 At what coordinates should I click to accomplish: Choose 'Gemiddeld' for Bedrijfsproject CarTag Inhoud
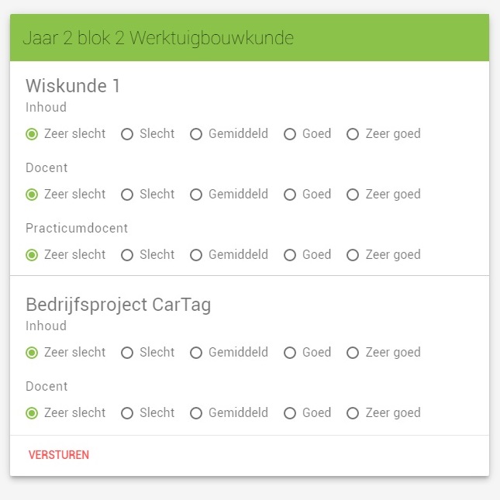pyautogui.click(x=196, y=353)
